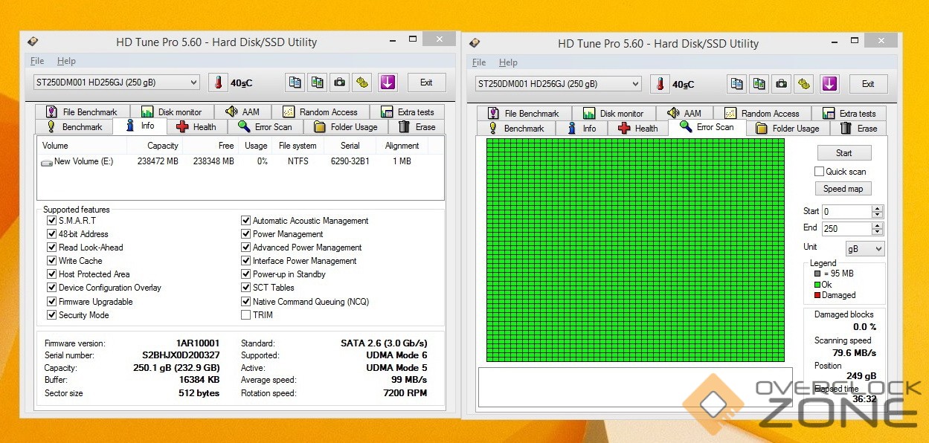Click the purple down-arrow icon in right window
This screenshot has height=443, width=929.
click(x=829, y=84)
